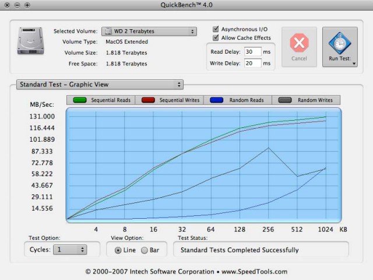Click the 87.333 axis value
373x280 pixels.
[x=42, y=151]
